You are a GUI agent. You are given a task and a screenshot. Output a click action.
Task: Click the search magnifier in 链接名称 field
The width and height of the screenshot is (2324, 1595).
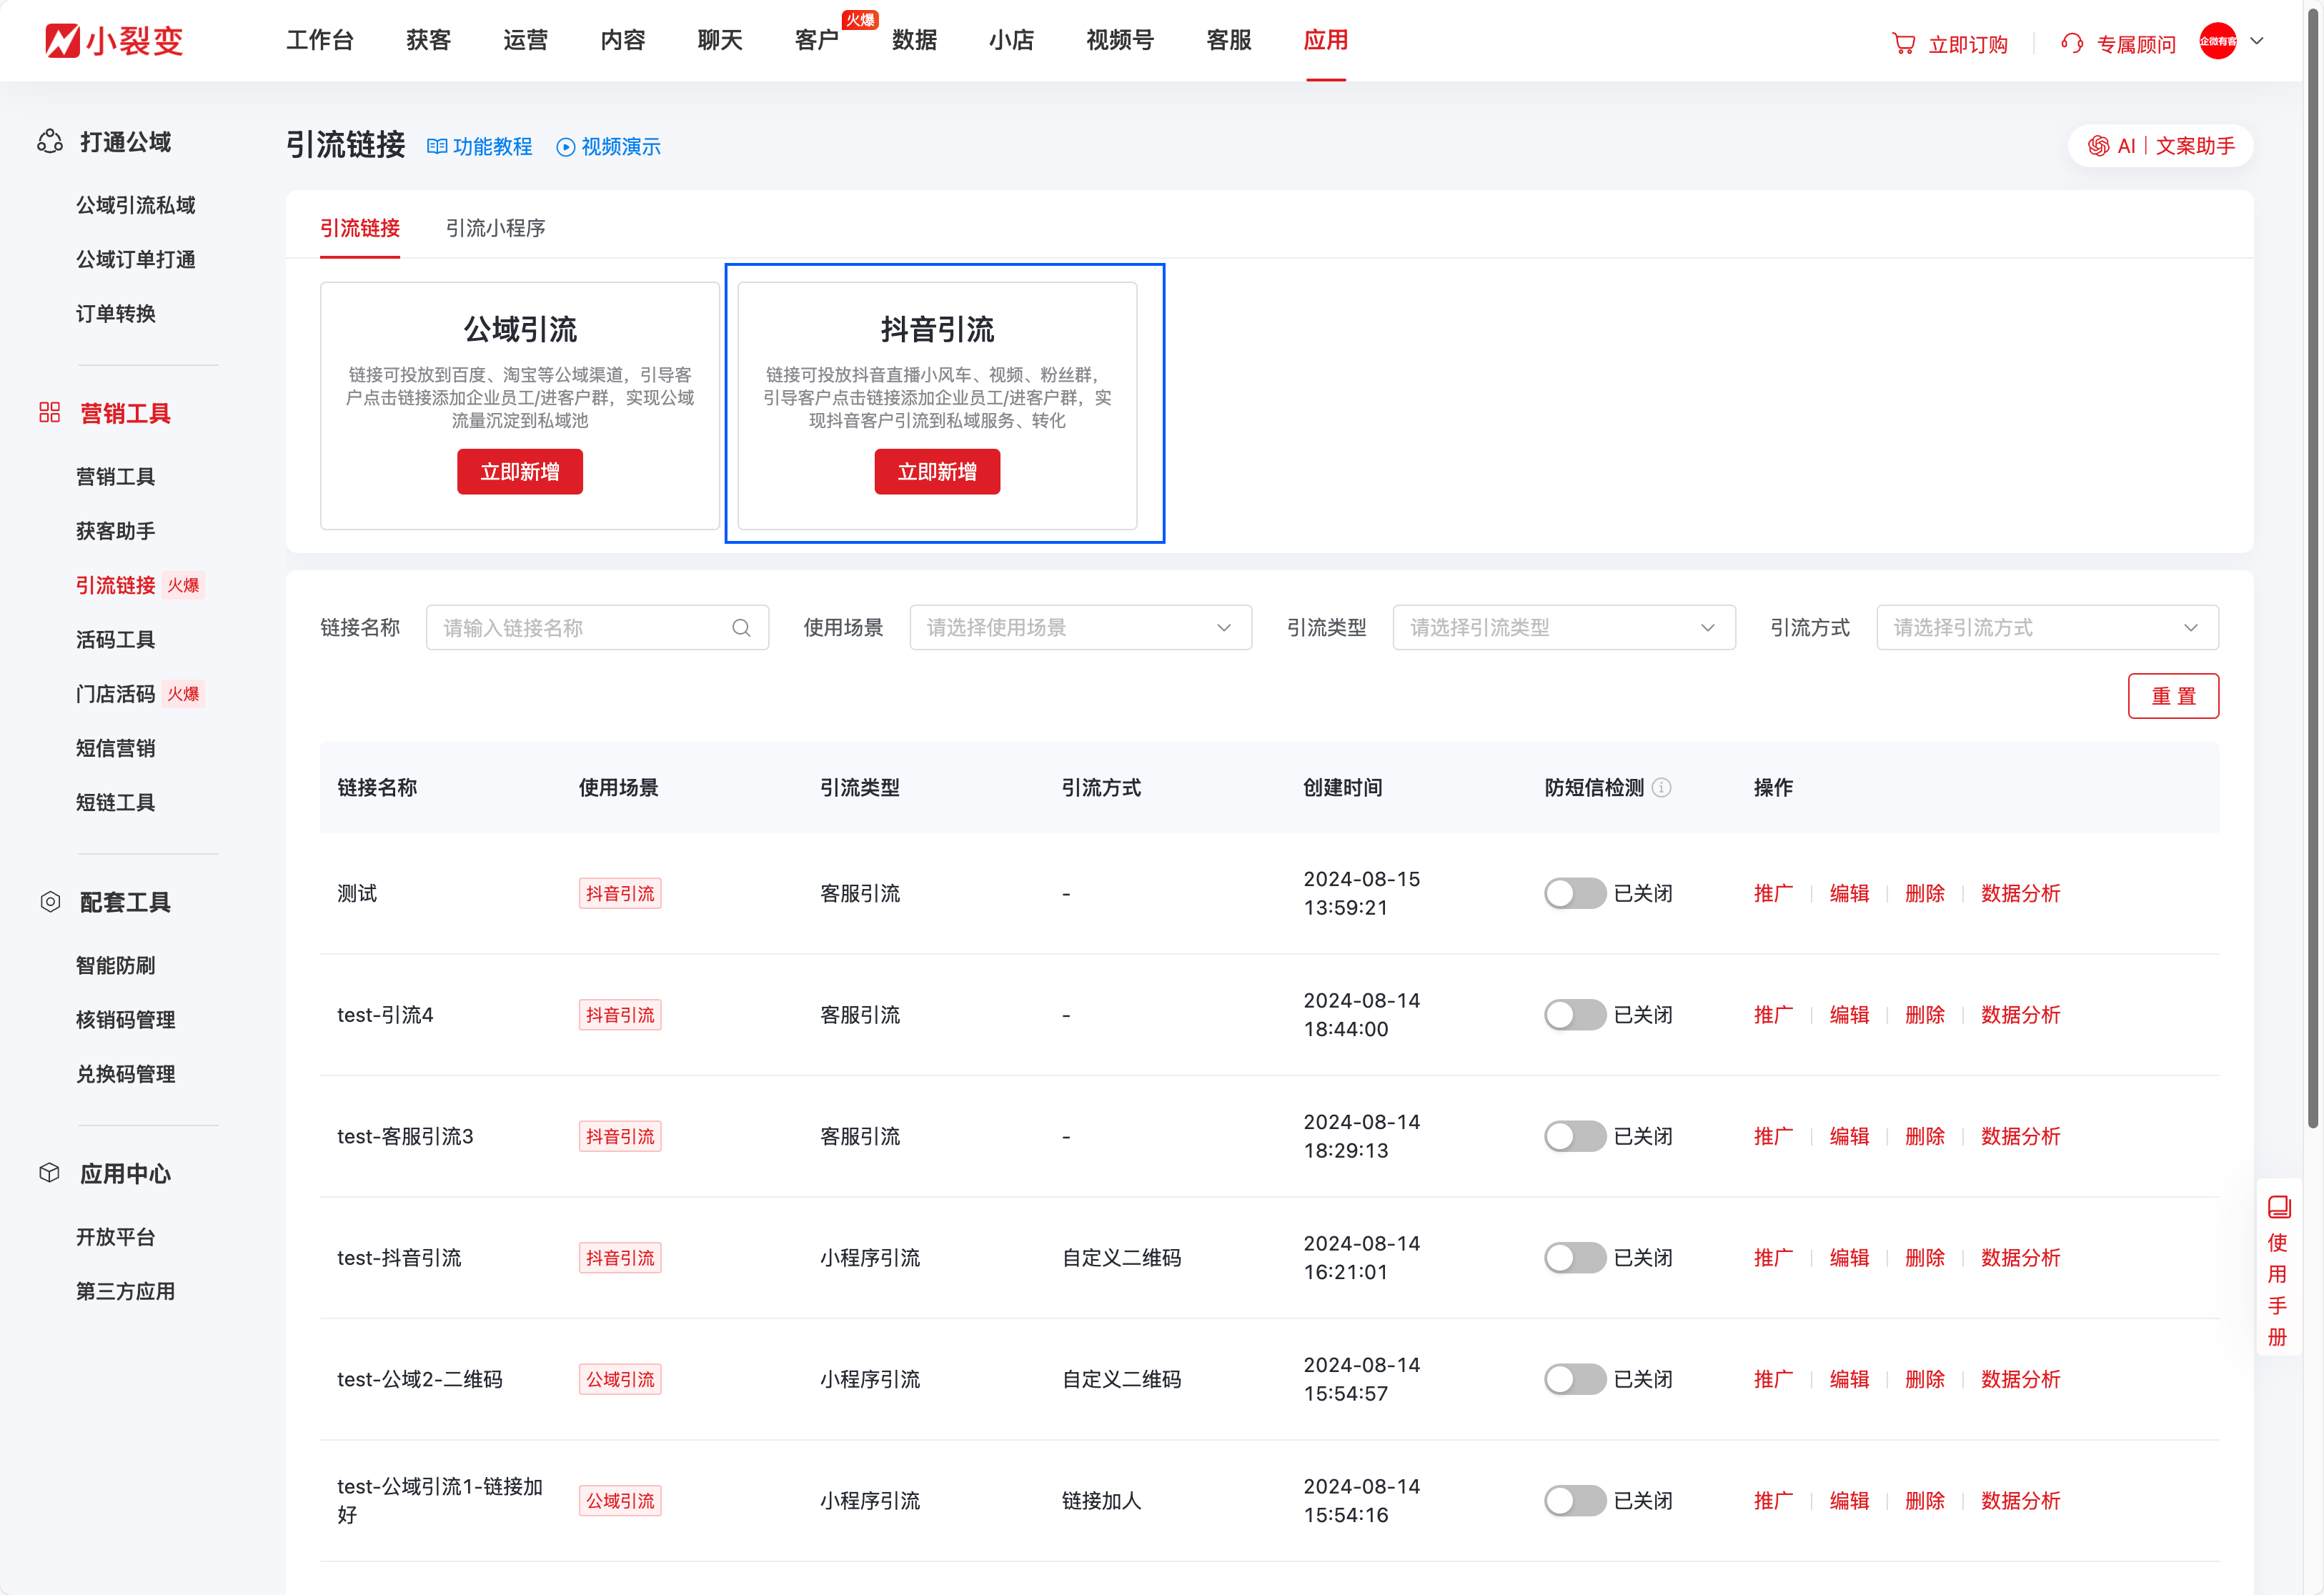[x=741, y=628]
